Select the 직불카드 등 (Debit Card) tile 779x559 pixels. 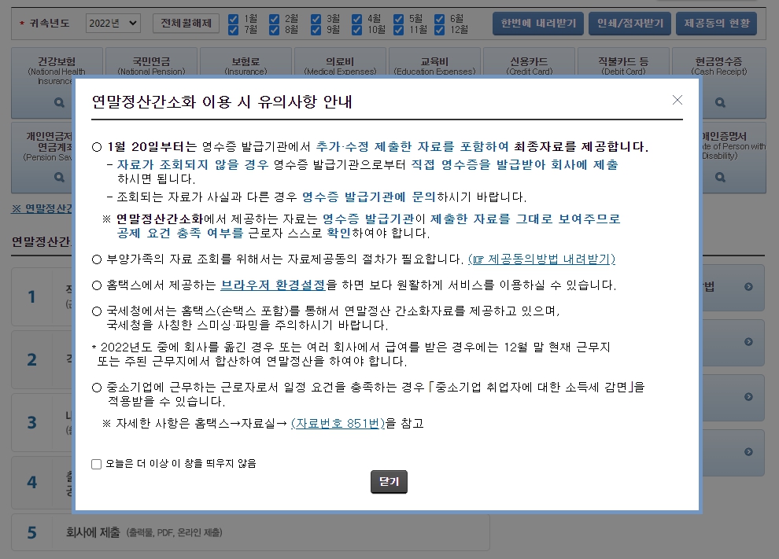[623, 62]
